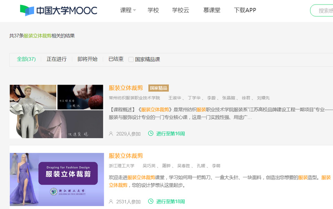333x209 pixels.
Task: Open the purple Draping for Fashion Design thumbnail
Action: click(x=57, y=179)
